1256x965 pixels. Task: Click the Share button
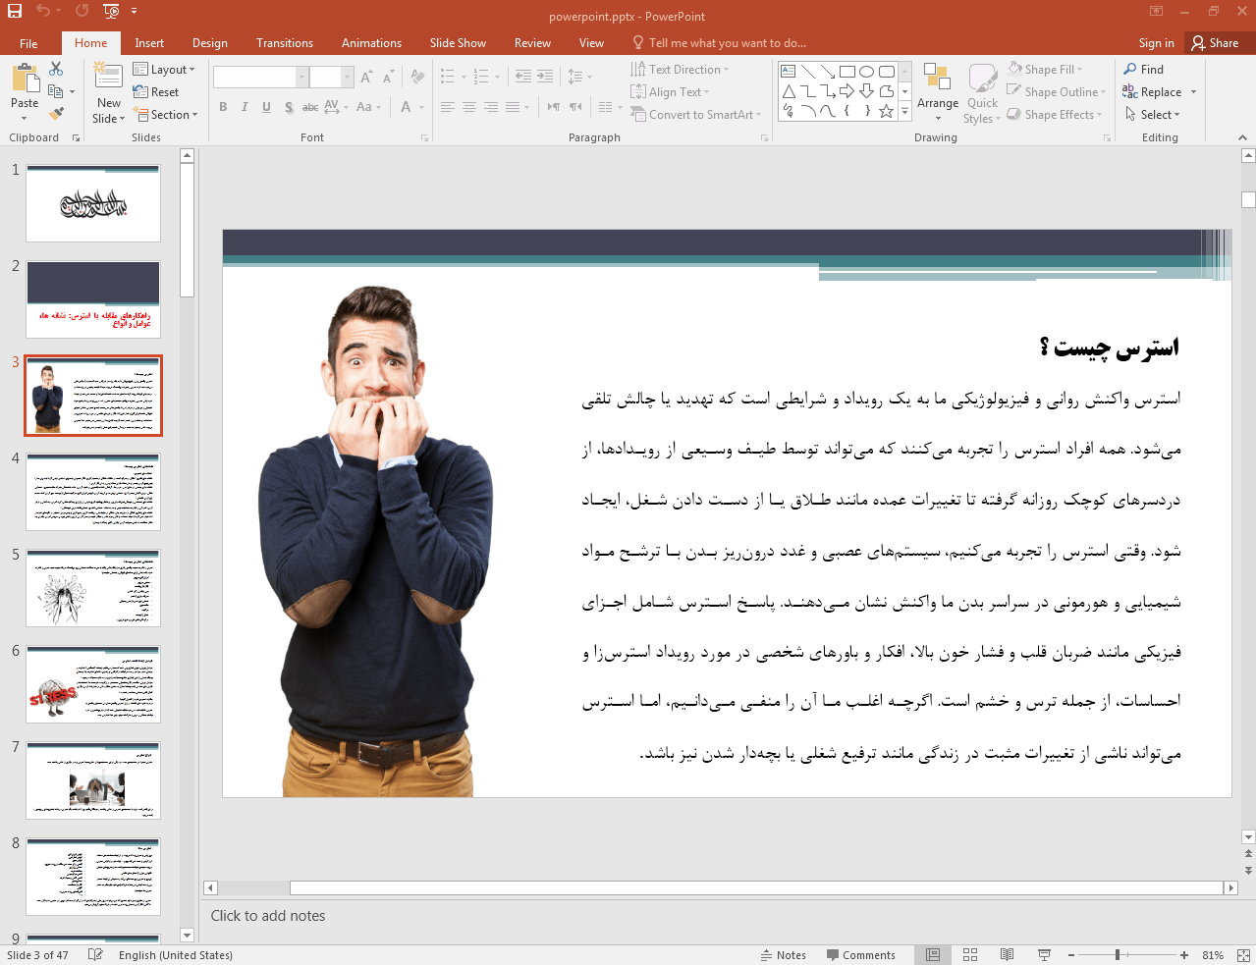point(1215,43)
